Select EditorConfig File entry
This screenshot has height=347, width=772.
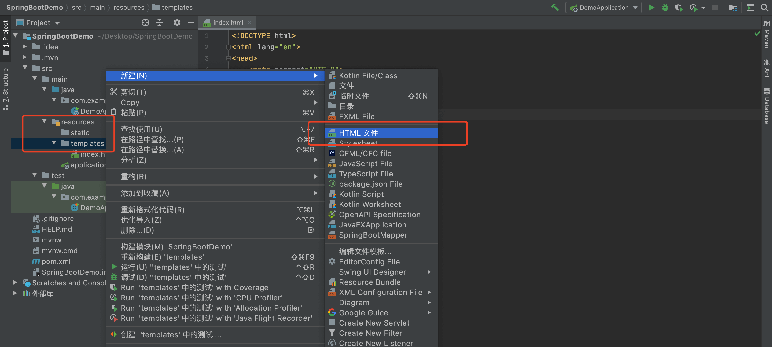coord(381,262)
